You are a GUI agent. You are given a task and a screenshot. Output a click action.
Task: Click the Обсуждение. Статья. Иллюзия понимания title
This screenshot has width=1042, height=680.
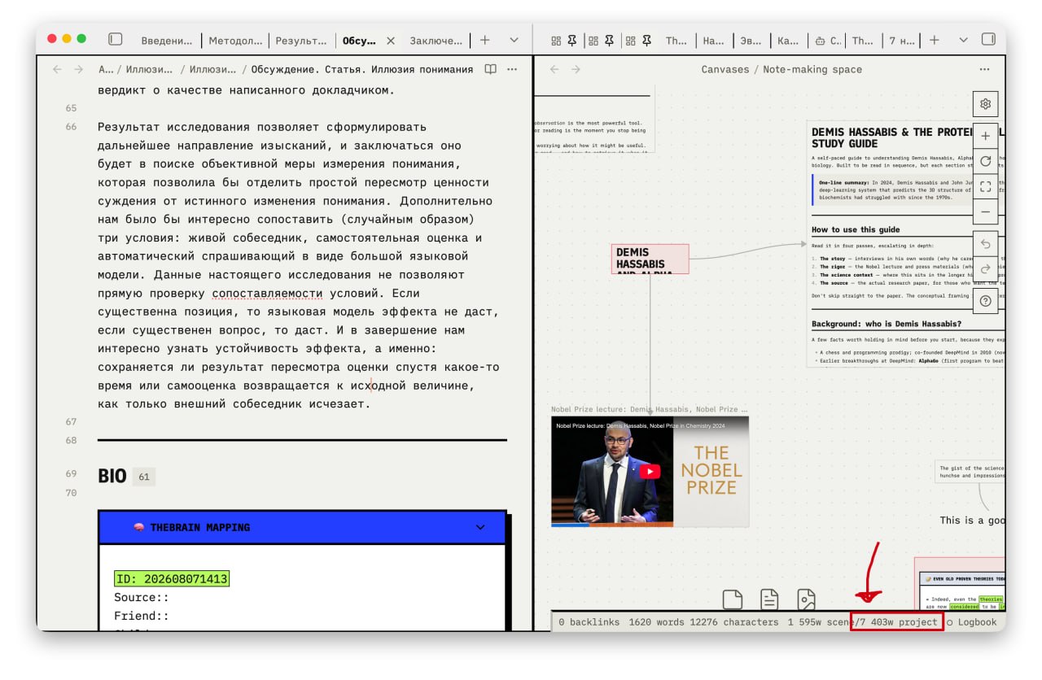[x=361, y=69]
